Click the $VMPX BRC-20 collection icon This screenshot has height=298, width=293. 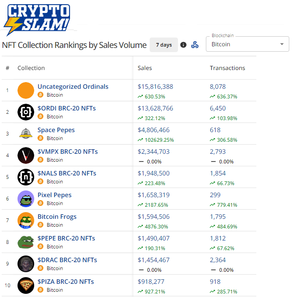pos(26,155)
